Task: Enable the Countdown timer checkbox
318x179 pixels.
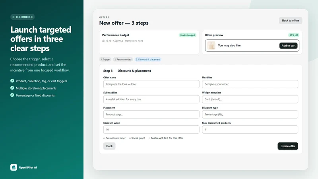Action: (104, 138)
